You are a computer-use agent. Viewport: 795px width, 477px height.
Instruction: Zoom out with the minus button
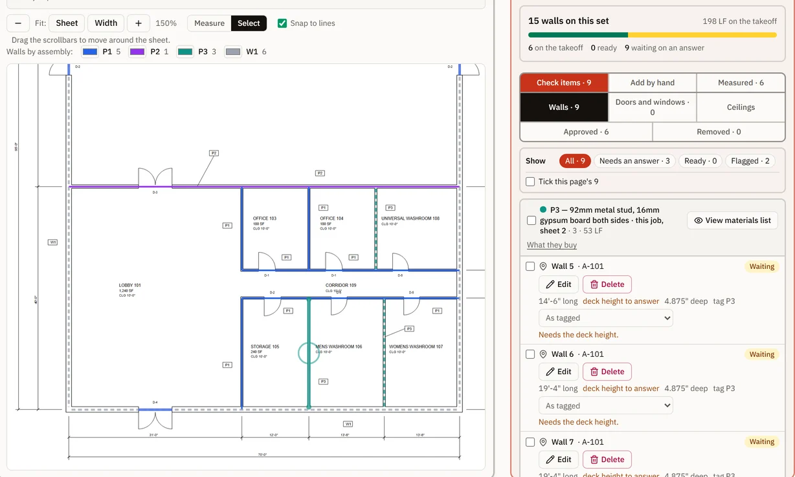tap(18, 23)
